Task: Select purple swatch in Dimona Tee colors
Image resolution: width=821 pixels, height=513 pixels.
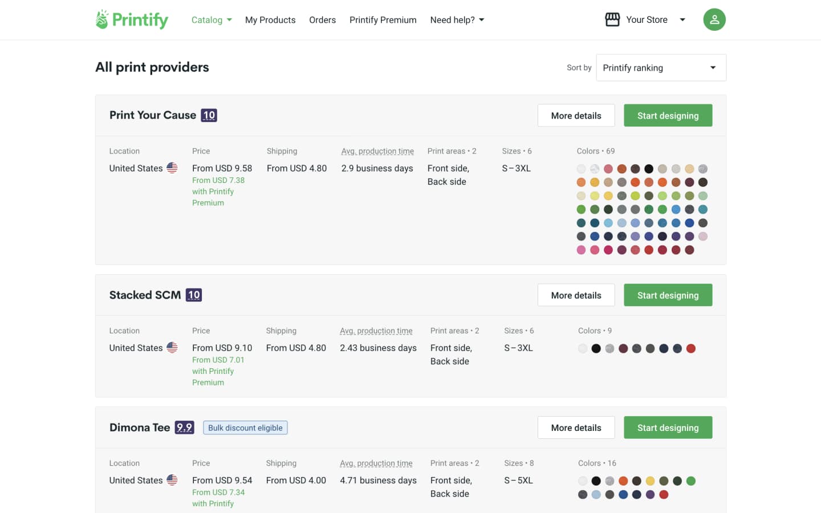Action: tap(650, 494)
